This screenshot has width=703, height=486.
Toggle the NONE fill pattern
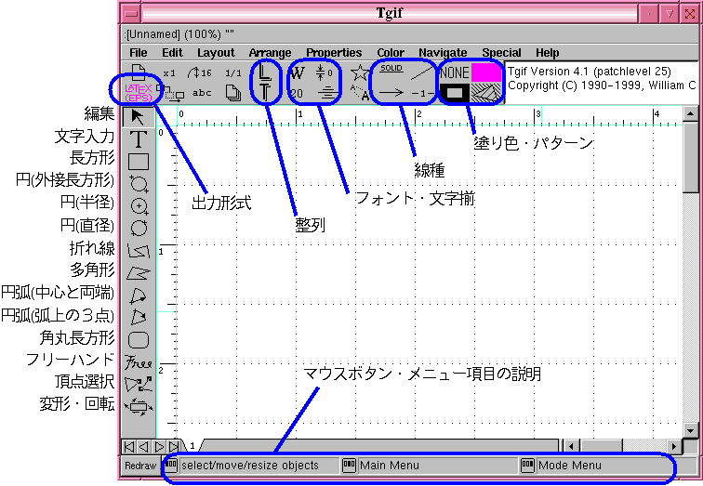point(455,72)
